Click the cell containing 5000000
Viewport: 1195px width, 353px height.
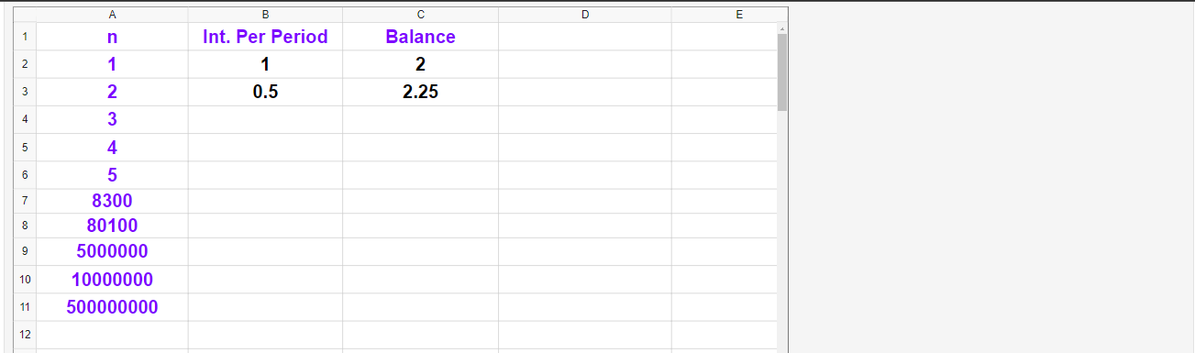click(x=112, y=250)
